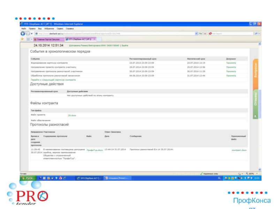Click the 13:44:14 31.07.2014 response date

115,149
